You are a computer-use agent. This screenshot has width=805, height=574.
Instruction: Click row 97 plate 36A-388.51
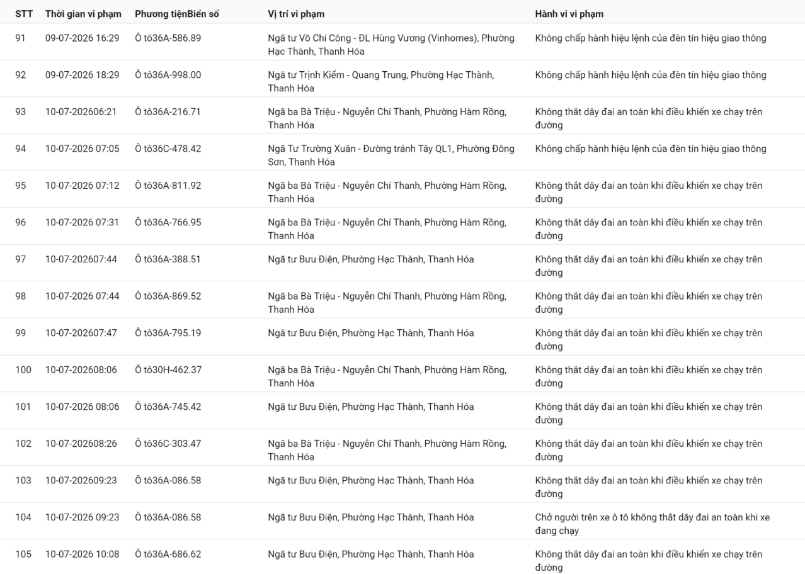[x=173, y=259]
